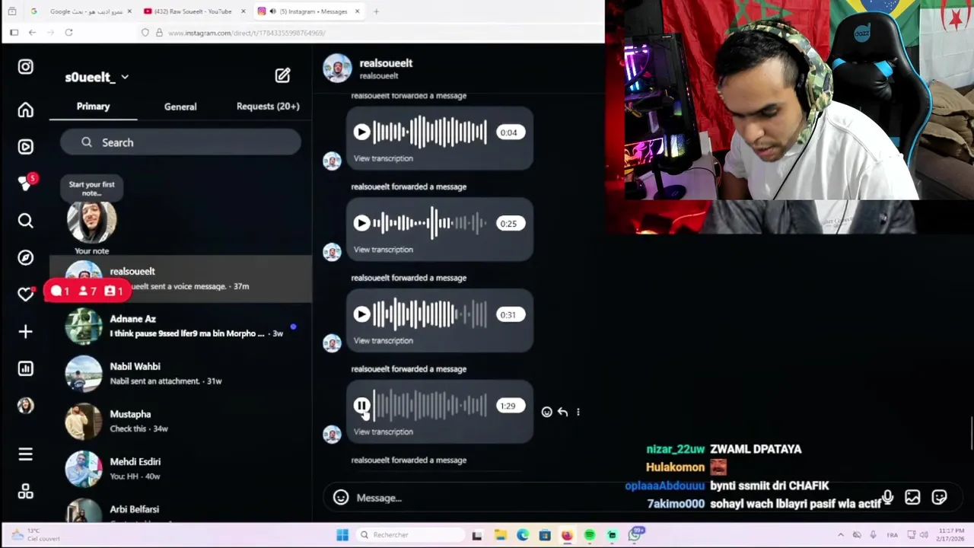Open Mustapha conversation

pos(181,421)
